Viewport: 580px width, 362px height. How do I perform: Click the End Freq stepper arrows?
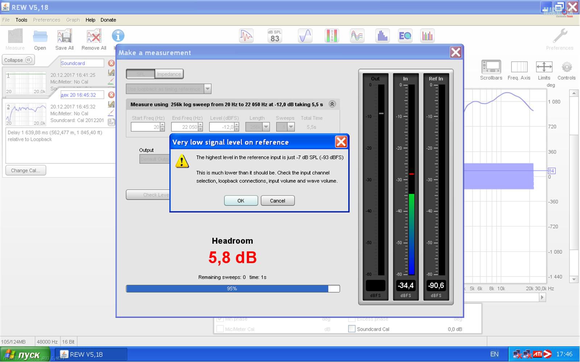pos(200,127)
